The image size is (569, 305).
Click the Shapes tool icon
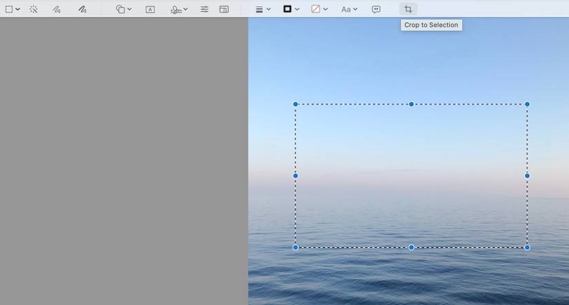coord(121,10)
